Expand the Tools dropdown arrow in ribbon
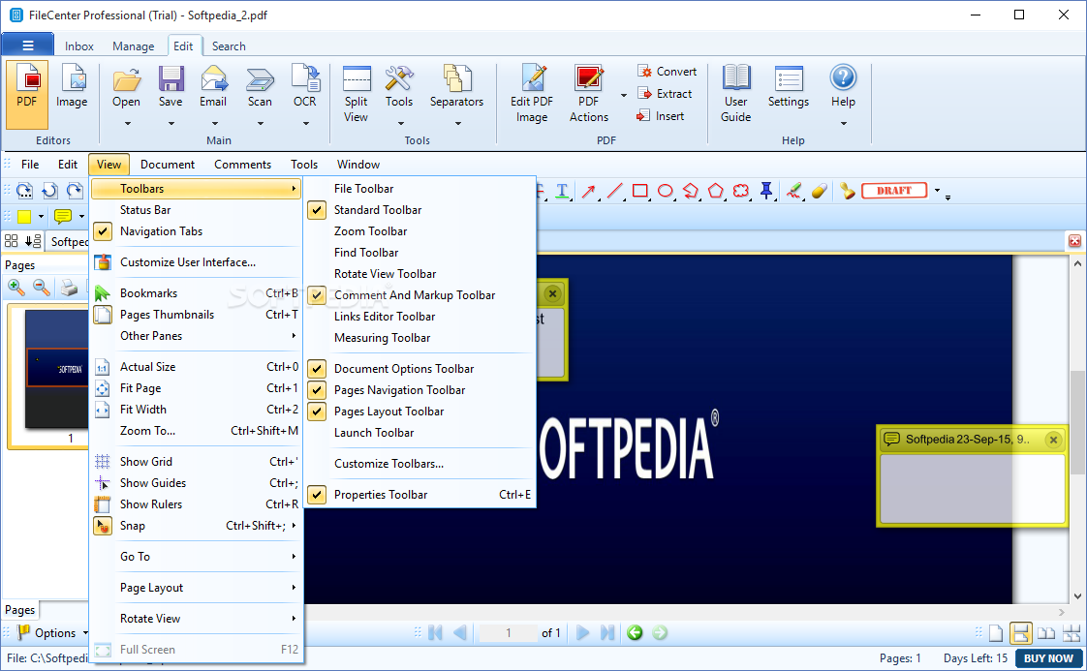Screen dimensions: 1087x671 400,123
